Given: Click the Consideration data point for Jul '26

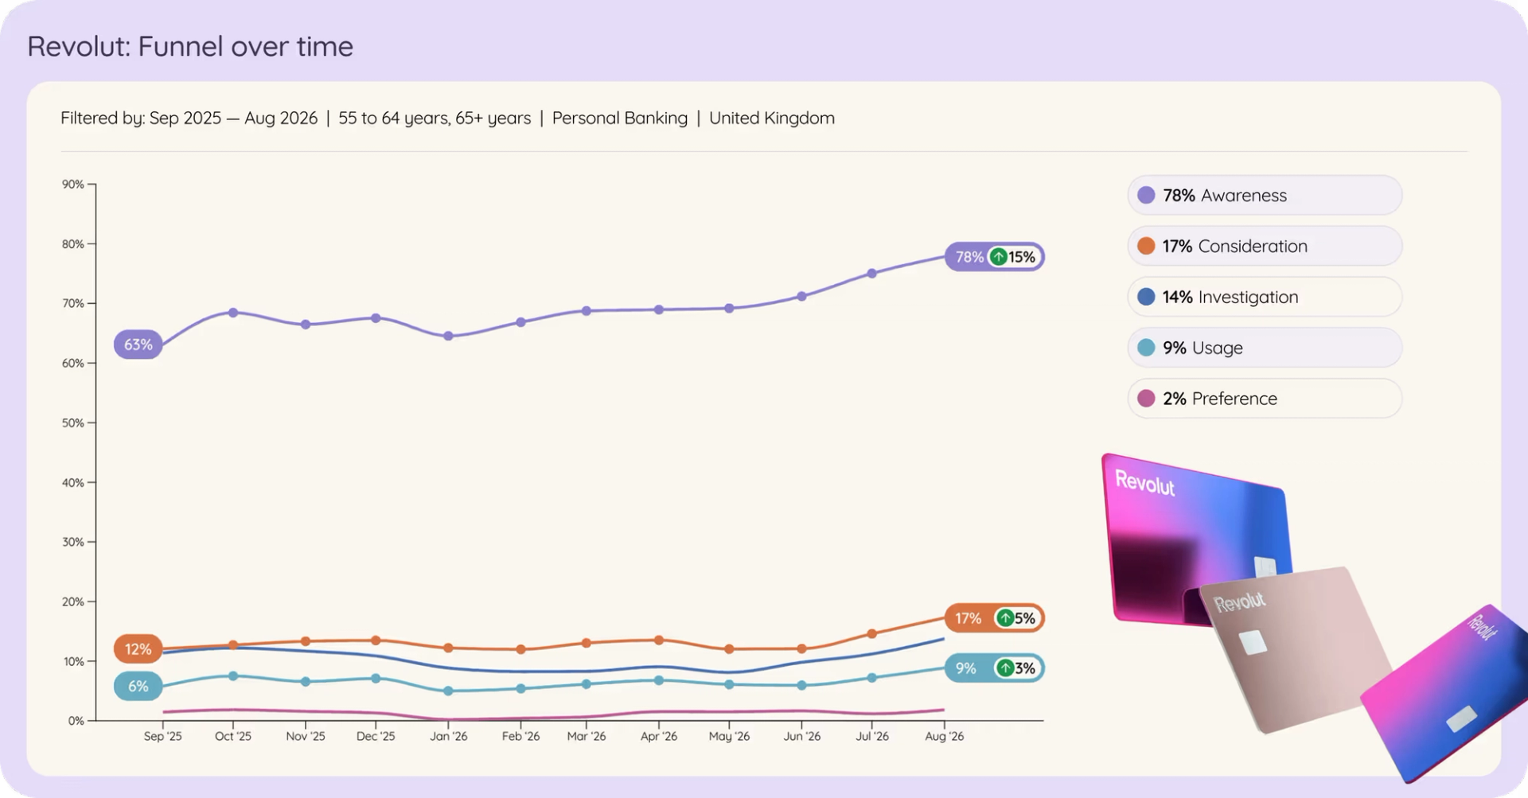Looking at the screenshot, I should (x=871, y=633).
